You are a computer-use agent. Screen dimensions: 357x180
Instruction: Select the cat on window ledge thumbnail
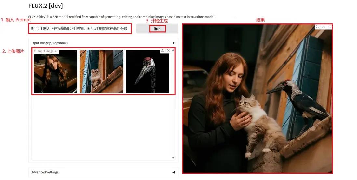(101, 71)
